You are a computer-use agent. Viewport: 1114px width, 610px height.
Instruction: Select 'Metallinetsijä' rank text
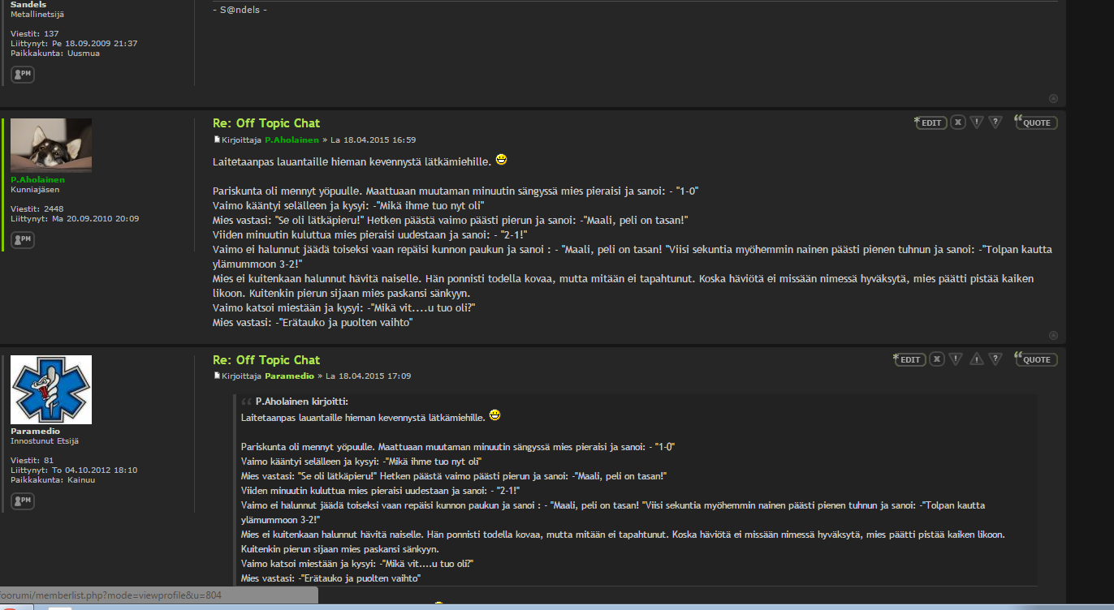(x=37, y=15)
